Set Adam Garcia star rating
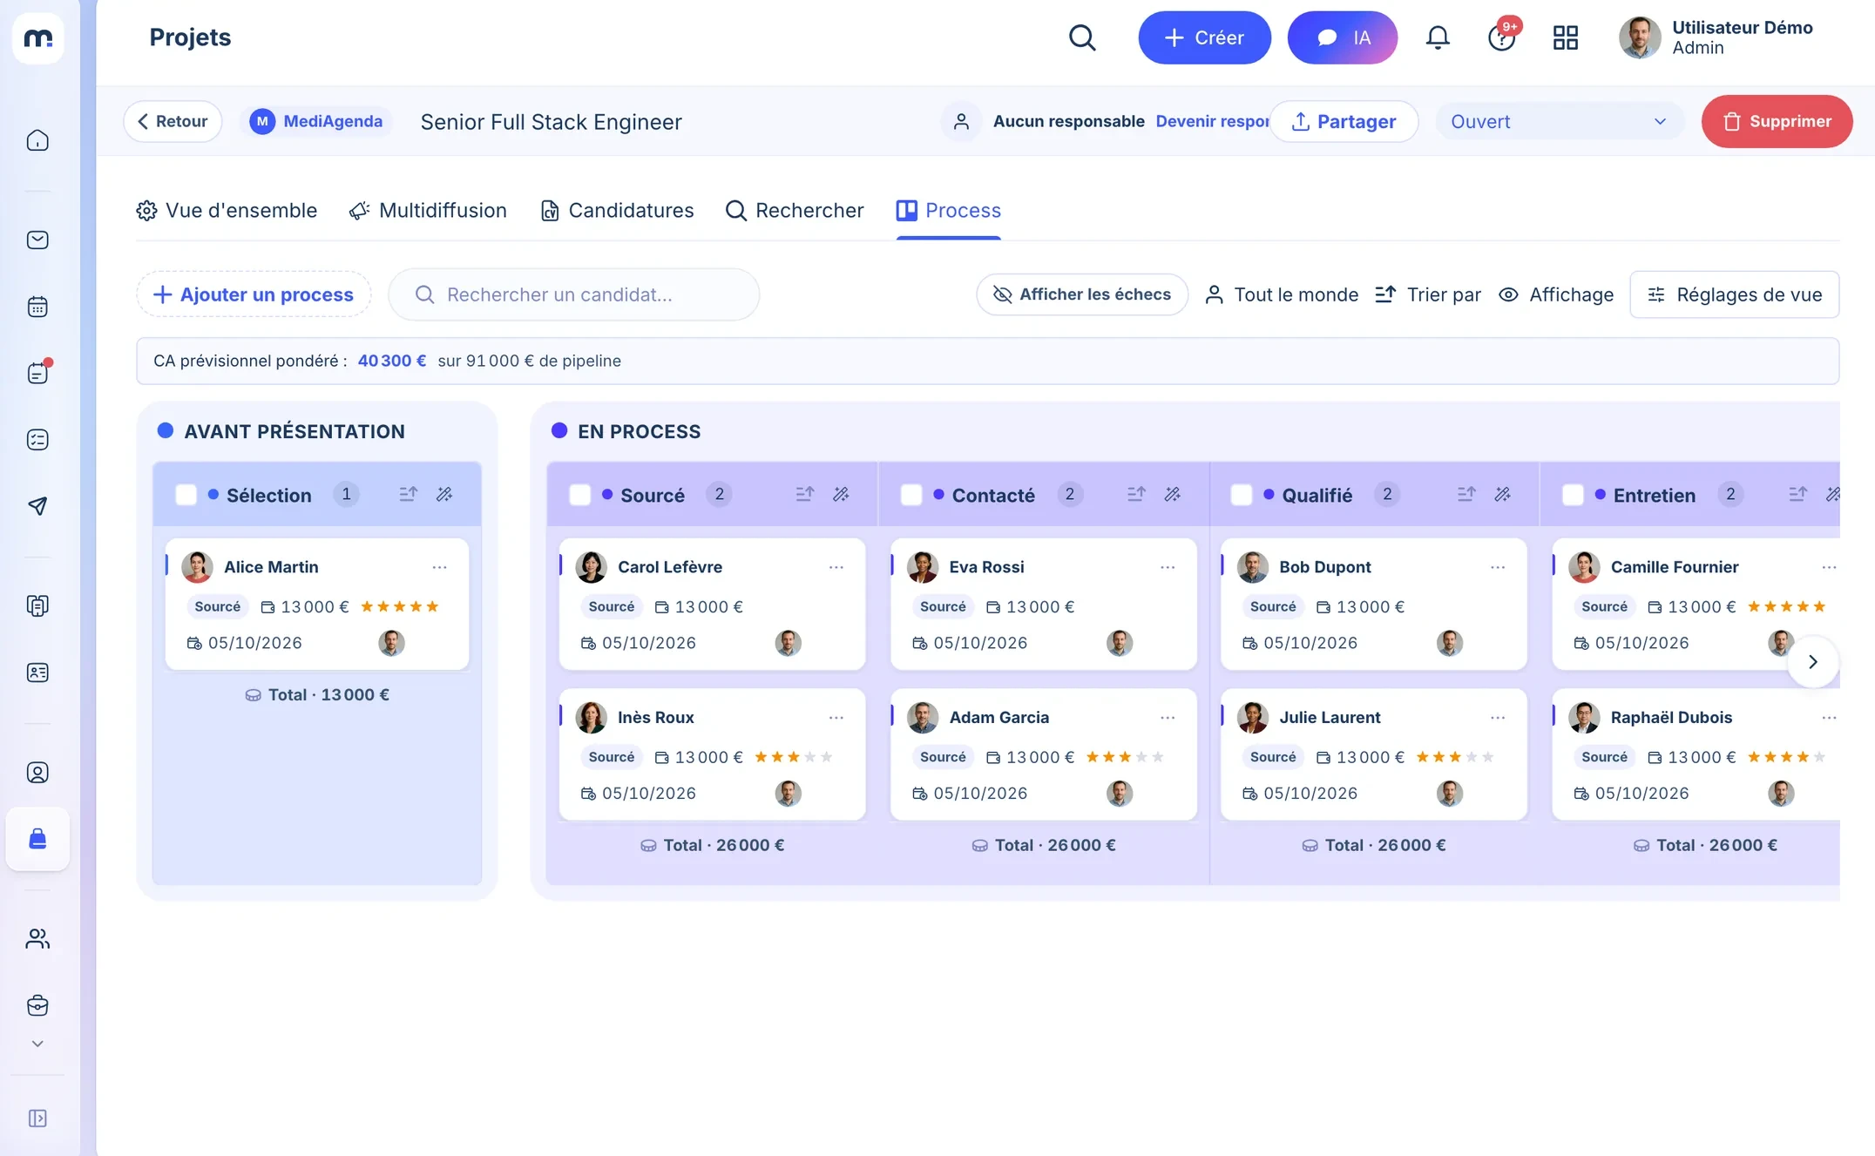This screenshot has height=1156, width=1875. (x=1125, y=757)
